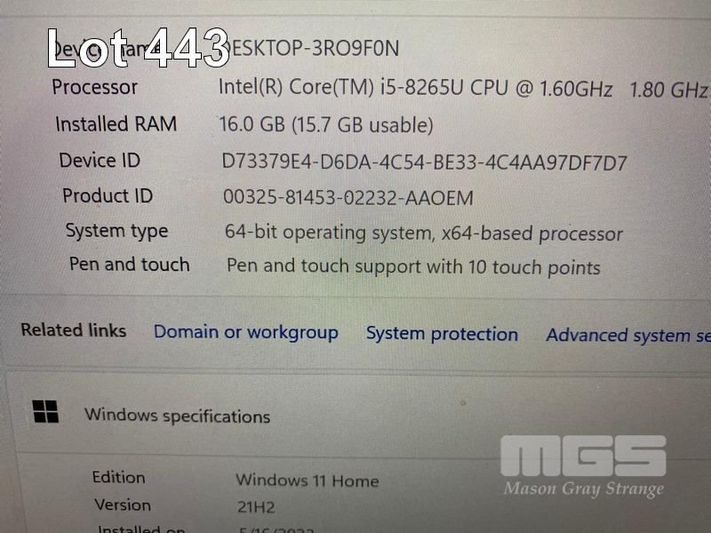
Task: Select the Intel Core i5-8265U processor value
Action: [x=462, y=88]
